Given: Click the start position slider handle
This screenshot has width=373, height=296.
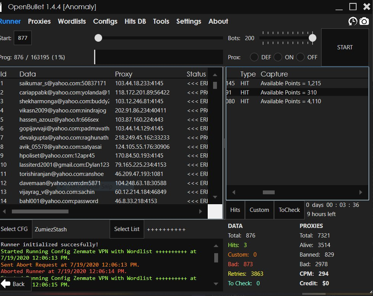Looking at the screenshot, I should pos(98,38).
